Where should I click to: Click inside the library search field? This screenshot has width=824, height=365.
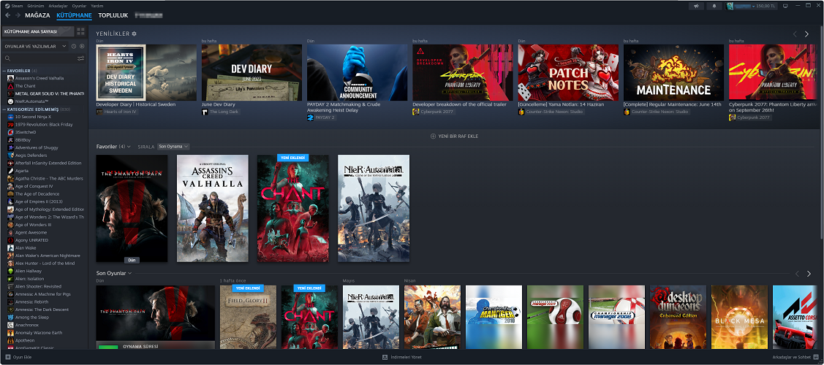coord(43,58)
